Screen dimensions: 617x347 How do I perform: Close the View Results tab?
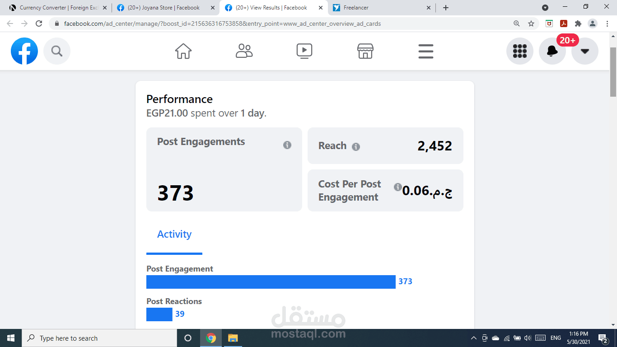[x=320, y=8]
